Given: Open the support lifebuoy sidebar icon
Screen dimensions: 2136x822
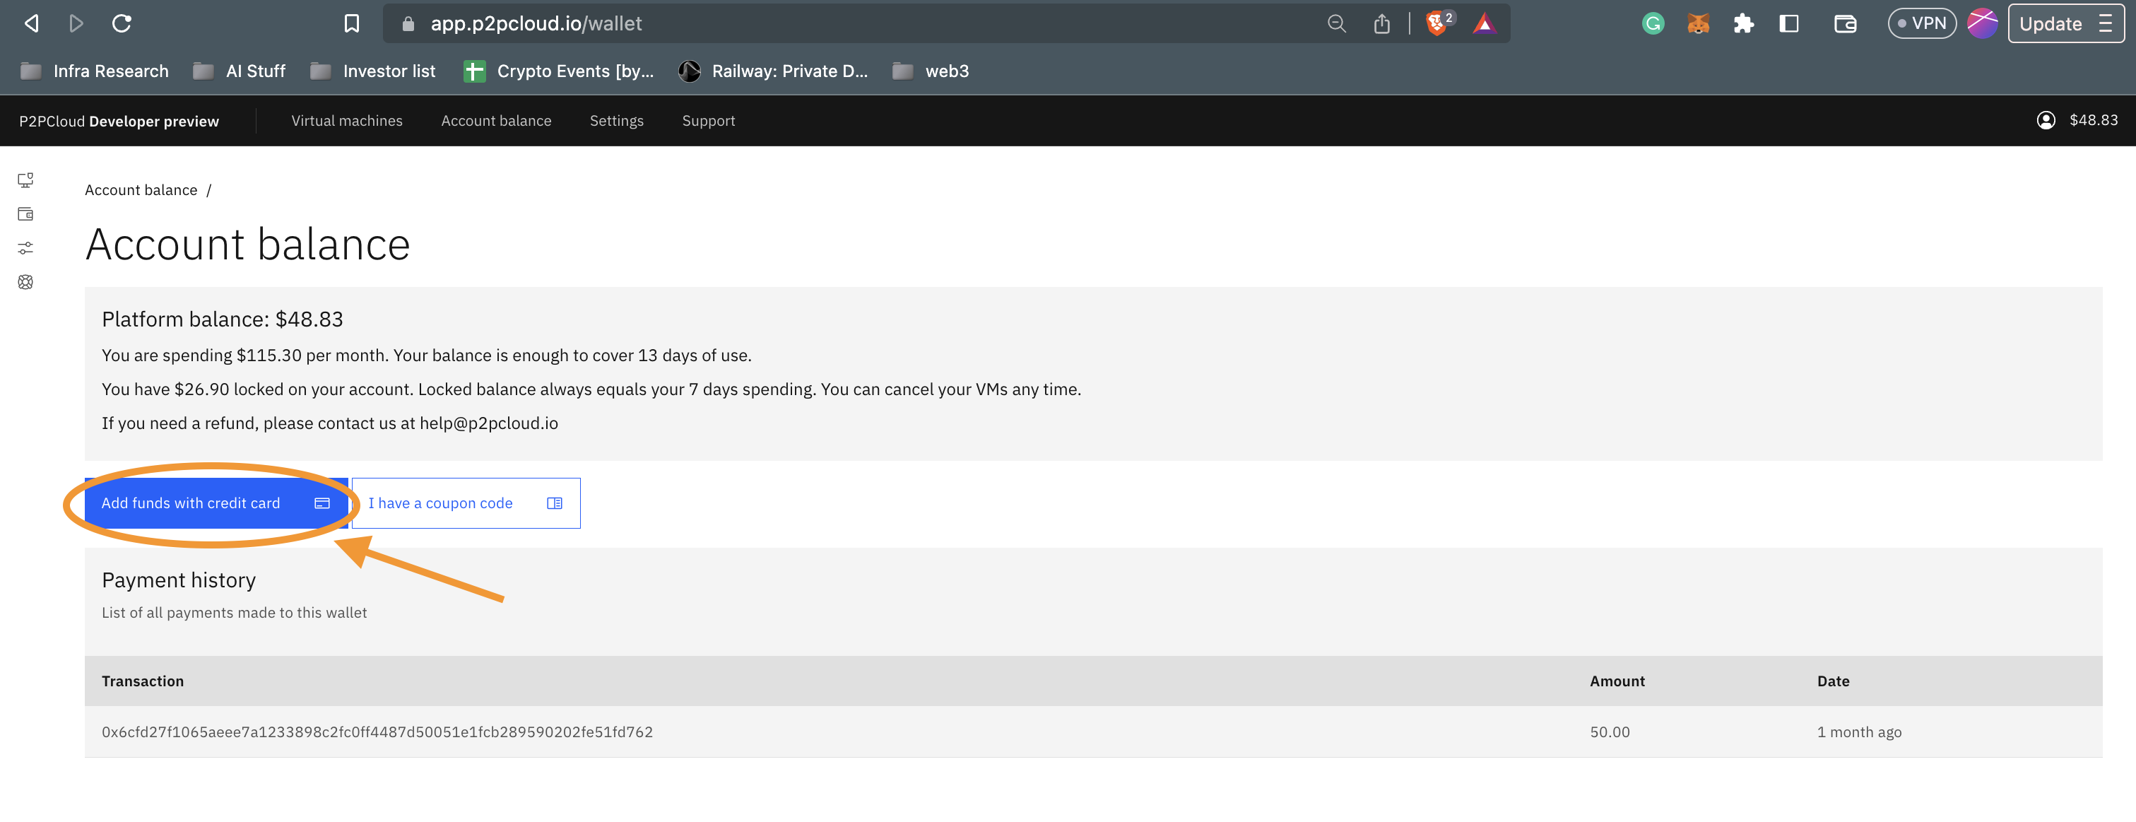Looking at the screenshot, I should click(25, 282).
